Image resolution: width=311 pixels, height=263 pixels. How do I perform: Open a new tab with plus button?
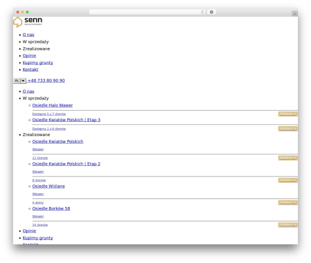click(295, 14)
